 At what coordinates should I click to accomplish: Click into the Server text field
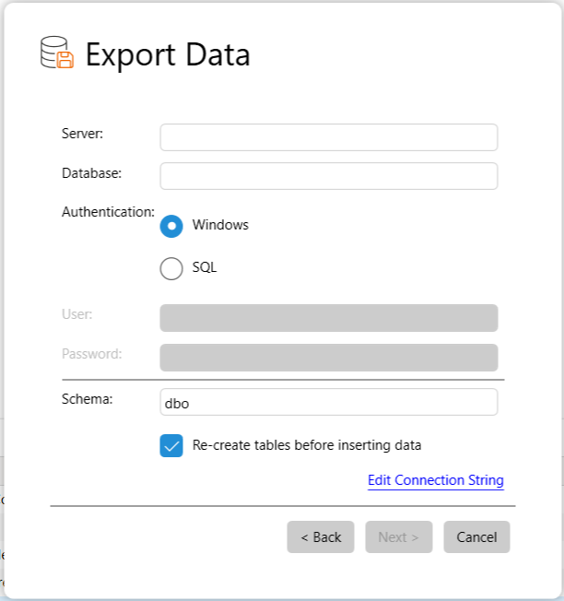coord(328,137)
